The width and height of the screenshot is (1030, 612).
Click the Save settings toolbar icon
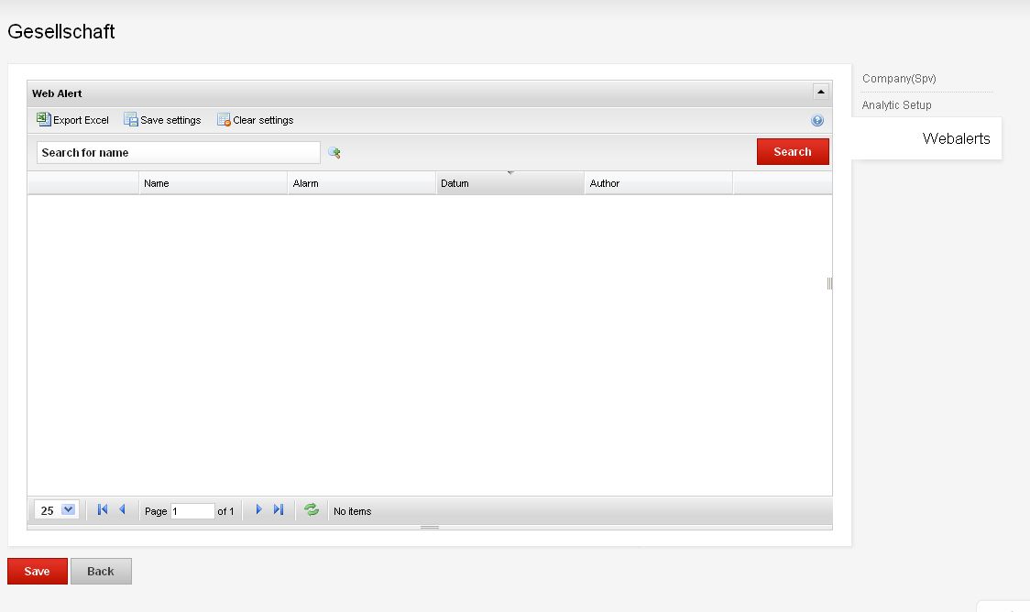pyautogui.click(x=131, y=119)
